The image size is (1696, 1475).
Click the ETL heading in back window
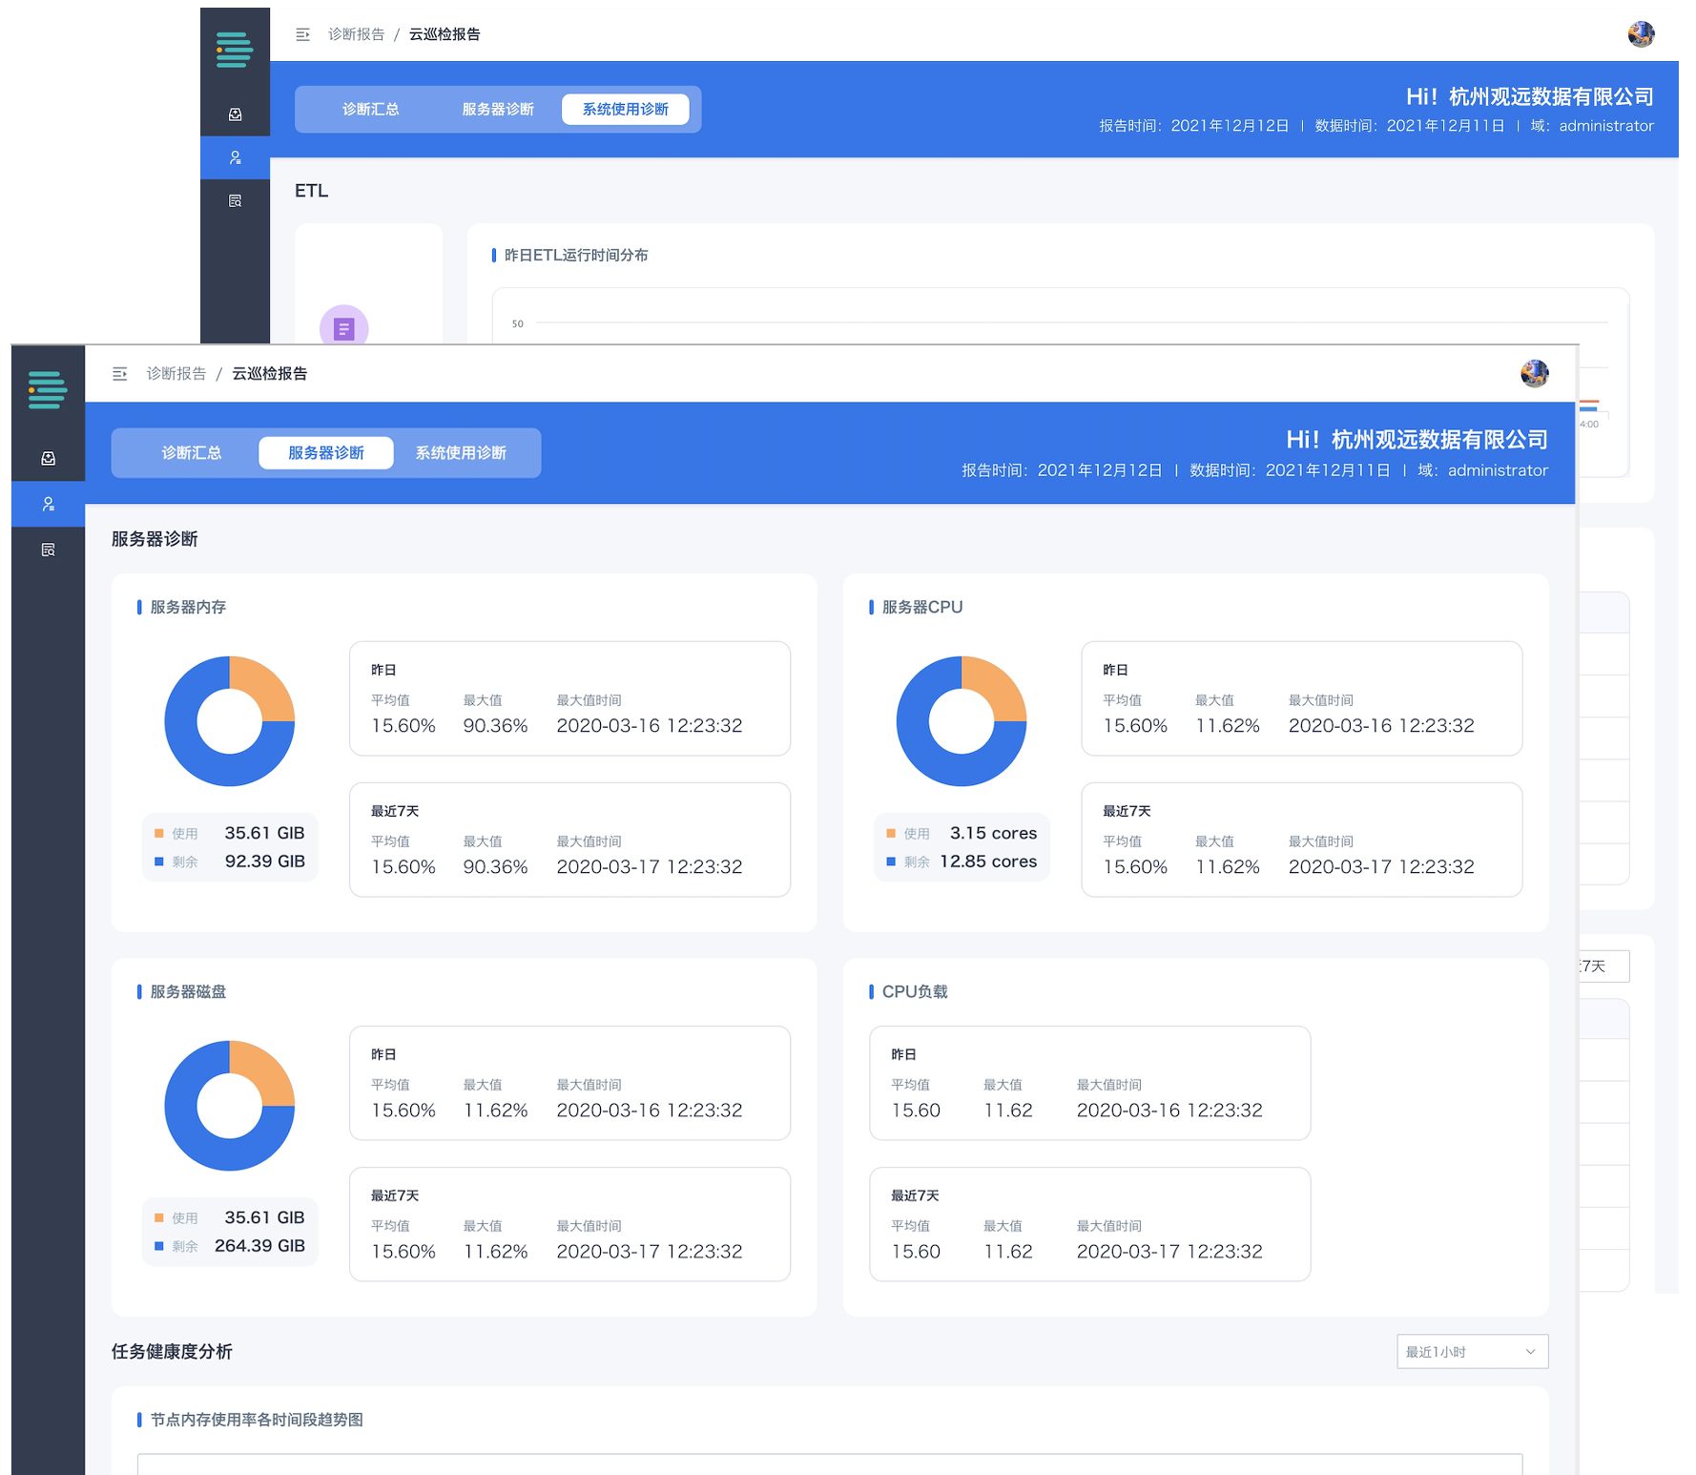[x=311, y=191]
